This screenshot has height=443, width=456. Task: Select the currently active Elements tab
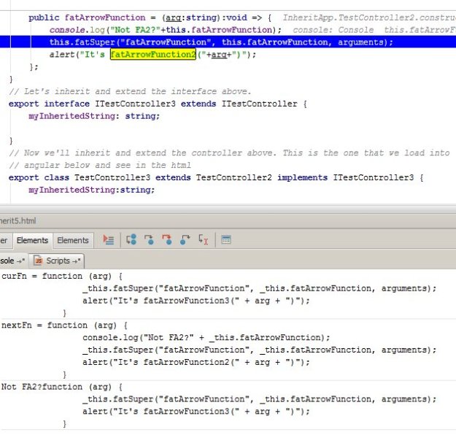point(32,240)
